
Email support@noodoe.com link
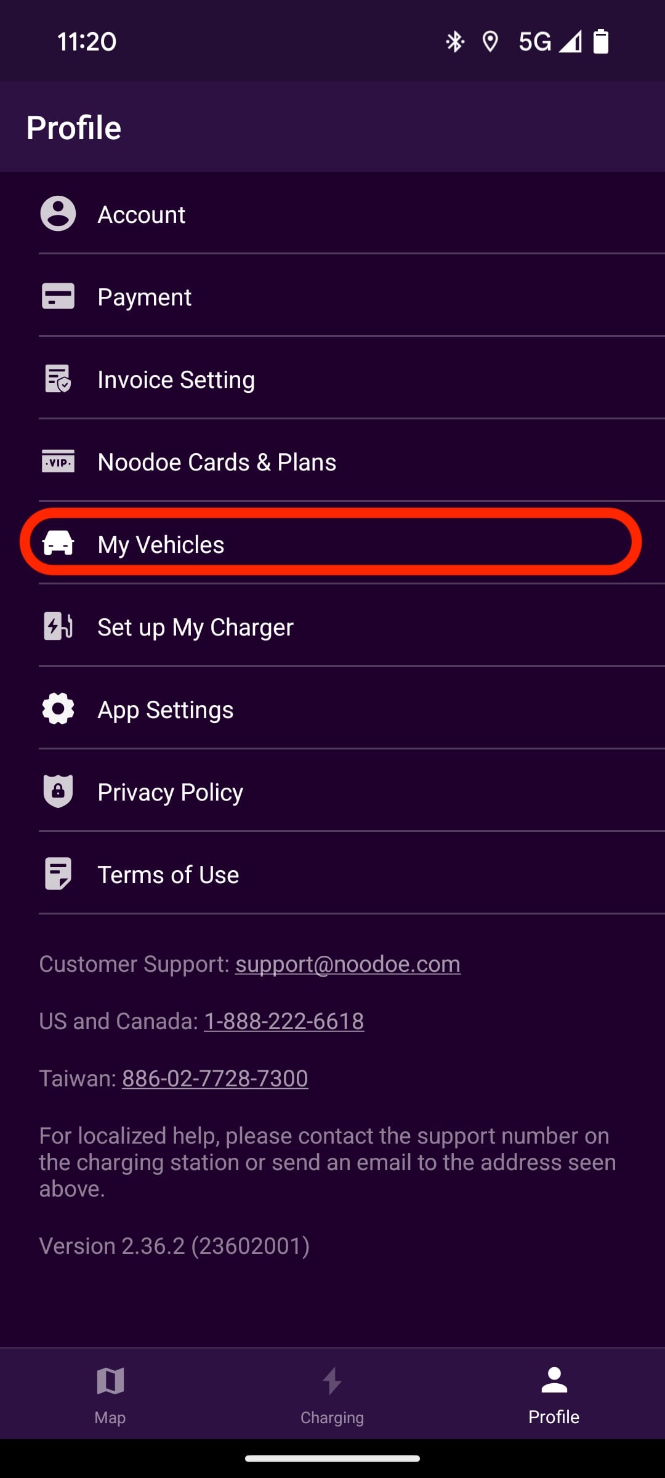[x=347, y=964]
